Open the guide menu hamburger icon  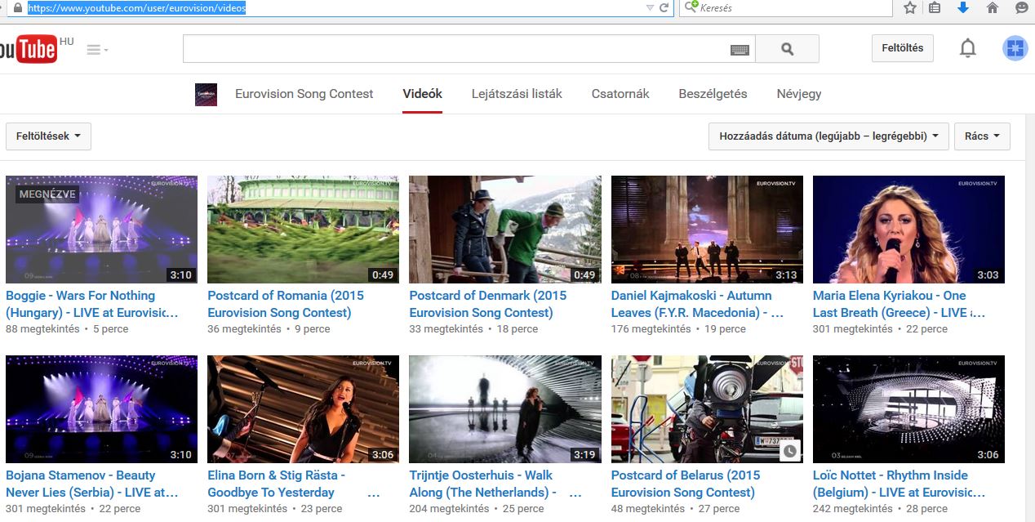96,50
